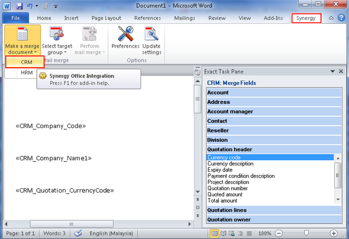Open the Mailings ribbon tab
The height and width of the screenshot is (239, 349).
(x=184, y=18)
